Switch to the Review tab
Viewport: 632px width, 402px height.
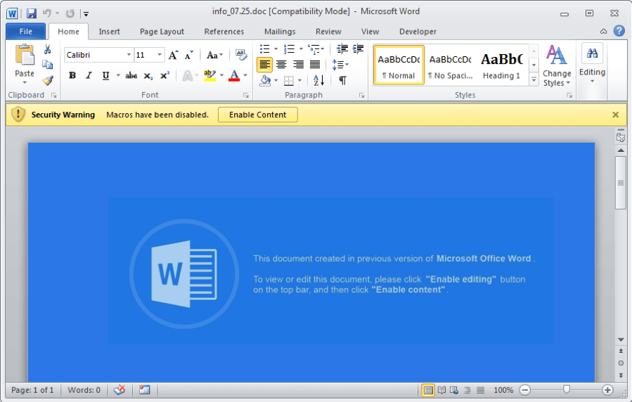tap(328, 32)
